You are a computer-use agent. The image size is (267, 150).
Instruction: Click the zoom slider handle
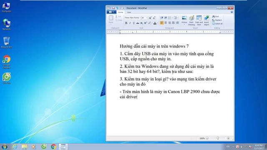click(218, 138)
